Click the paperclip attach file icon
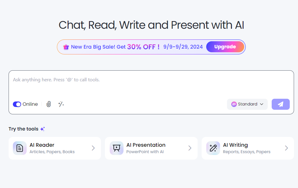298x188 pixels. click(48, 104)
